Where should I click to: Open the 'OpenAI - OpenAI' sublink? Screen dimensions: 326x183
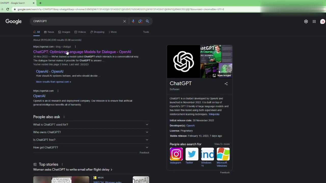(50, 71)
